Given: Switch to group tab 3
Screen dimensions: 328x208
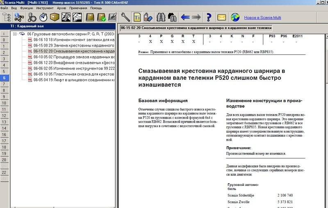Looking at the screenshot, I should (x=4, y=59).
